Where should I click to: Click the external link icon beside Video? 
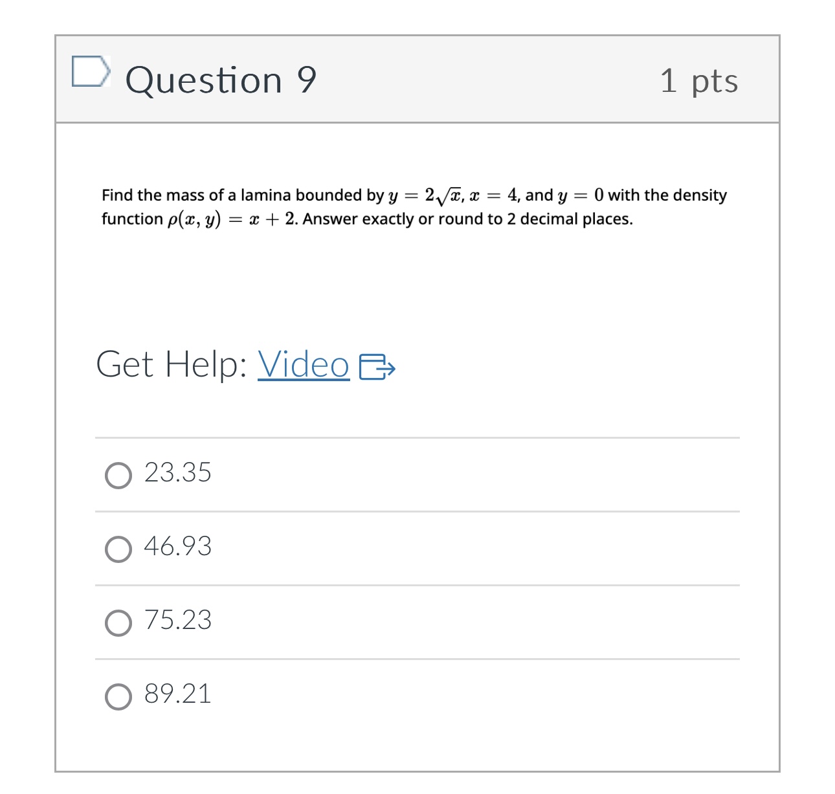378,368
